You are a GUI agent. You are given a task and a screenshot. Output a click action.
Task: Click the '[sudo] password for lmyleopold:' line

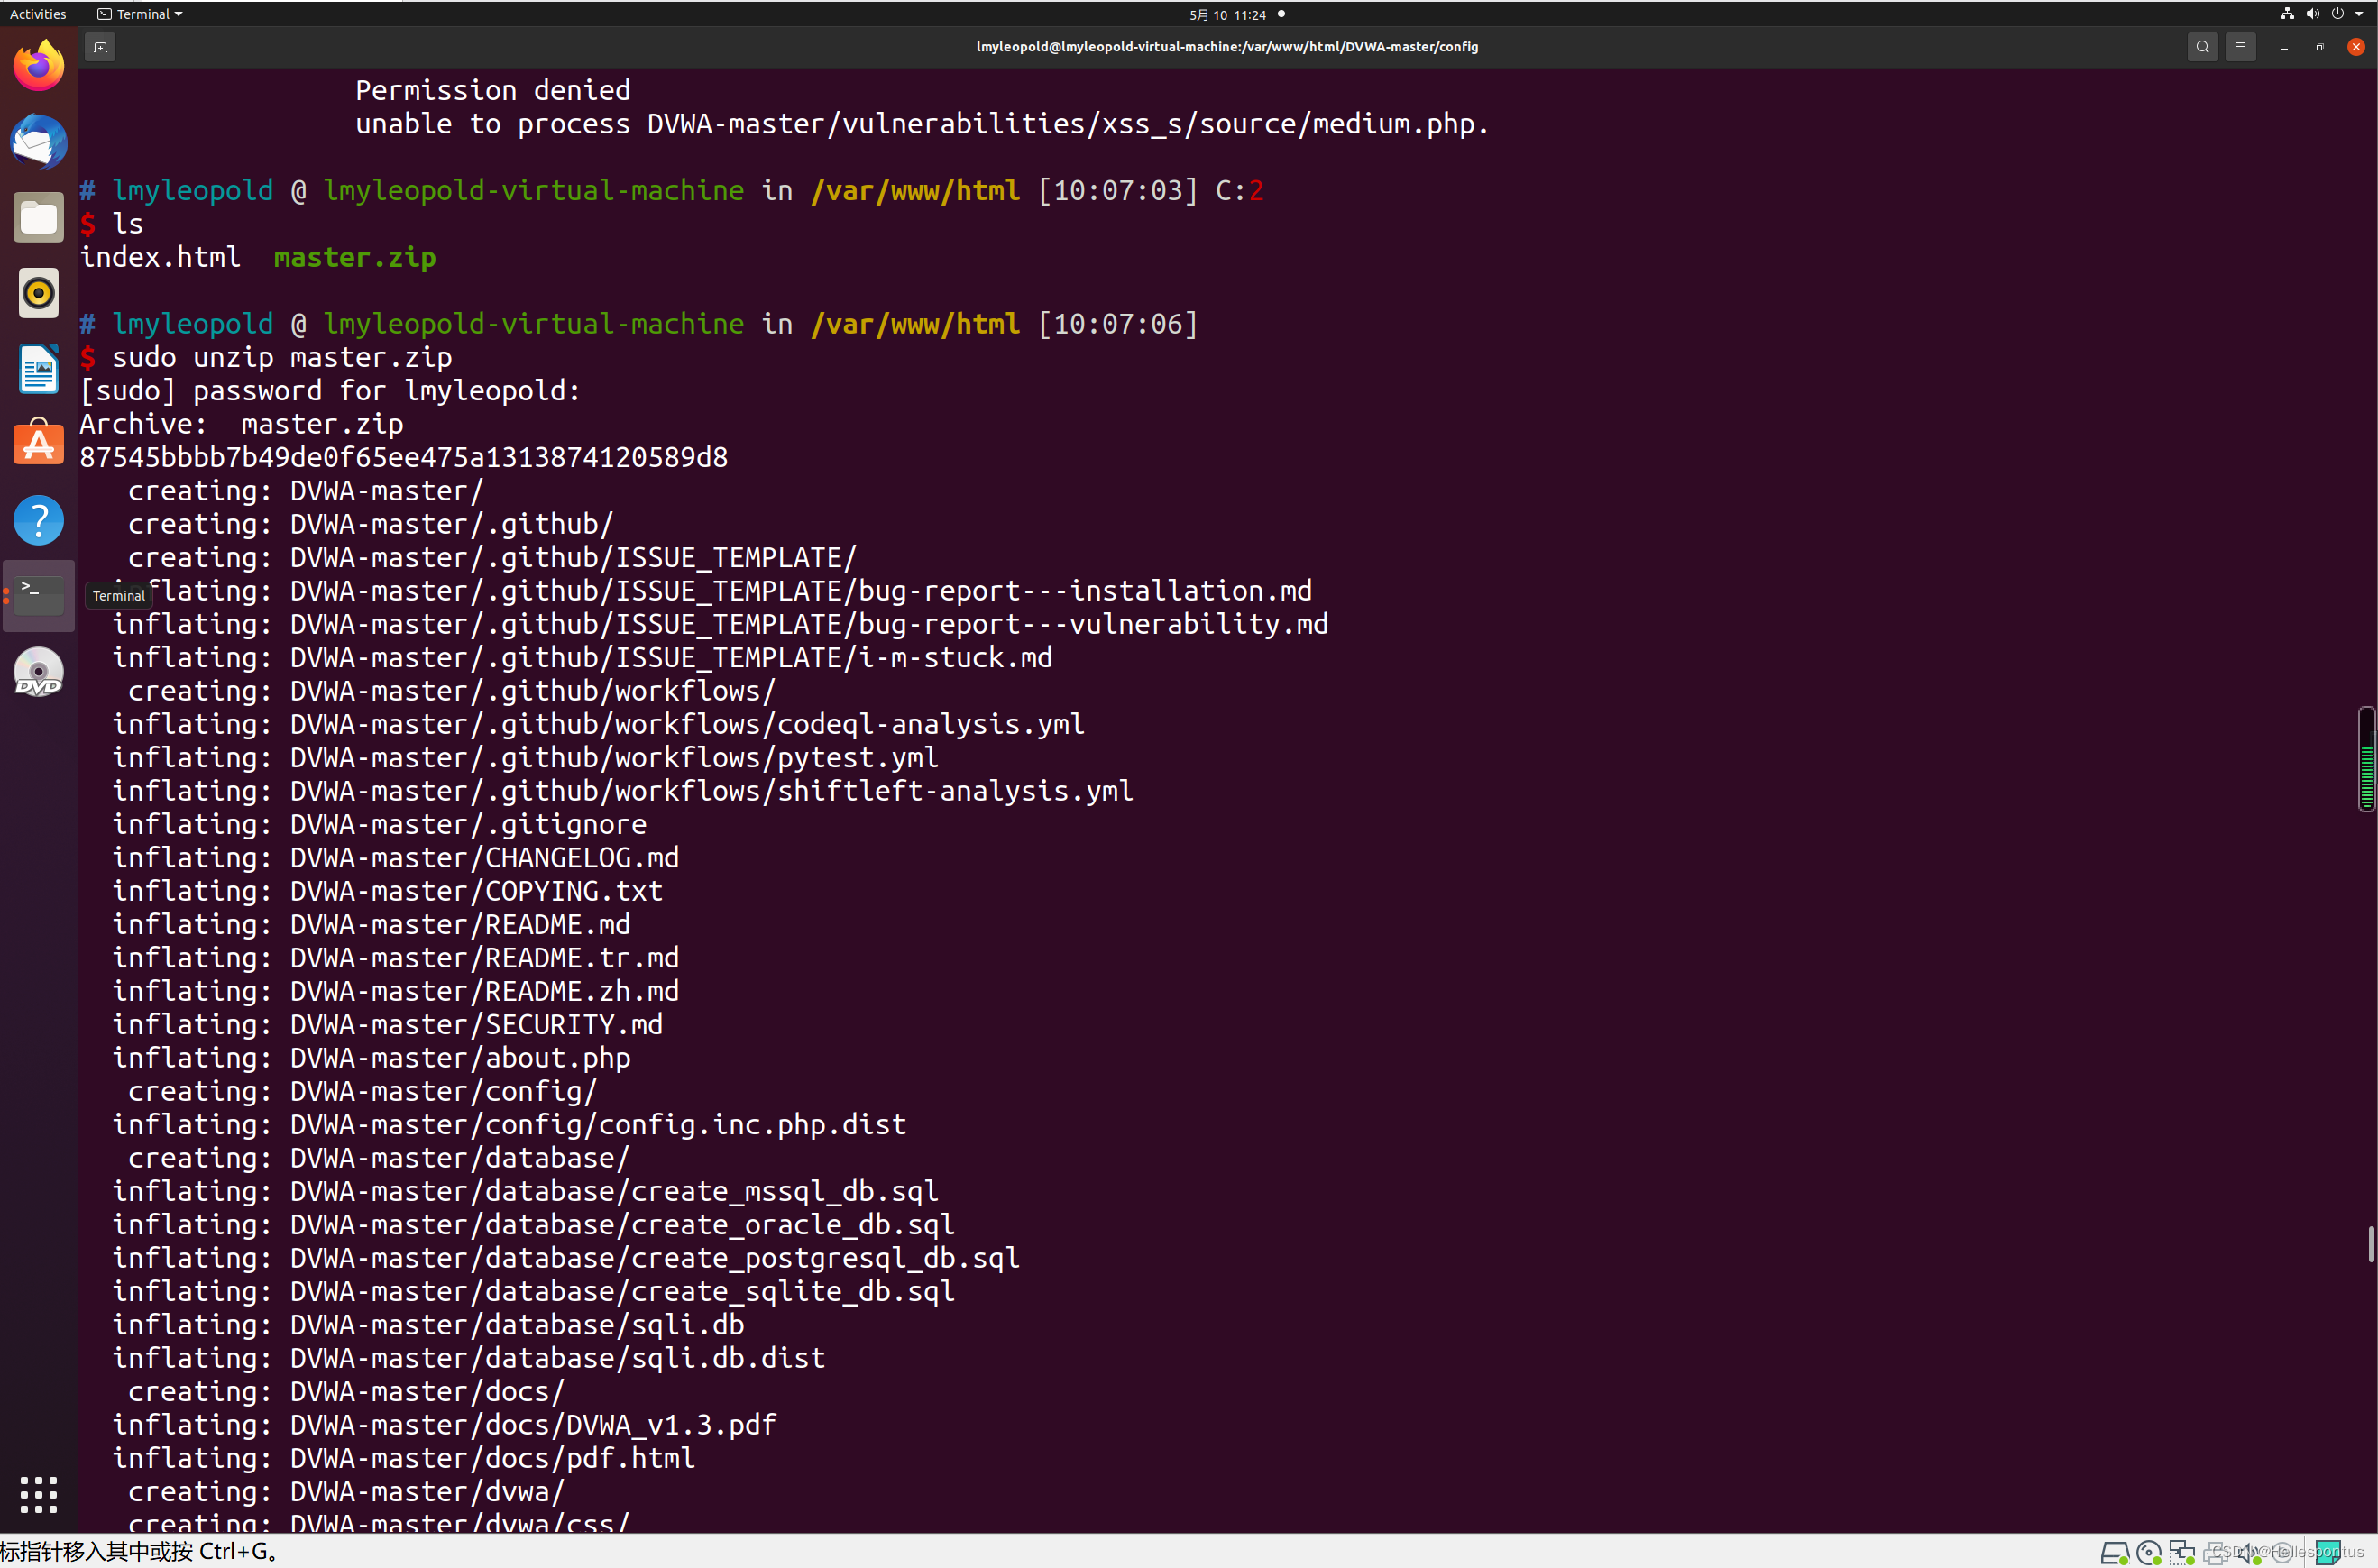[x=330, y=391]
